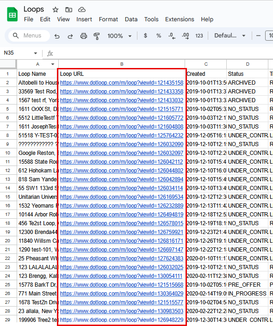Open the Tools menu
273x326 pixels.
151,19
